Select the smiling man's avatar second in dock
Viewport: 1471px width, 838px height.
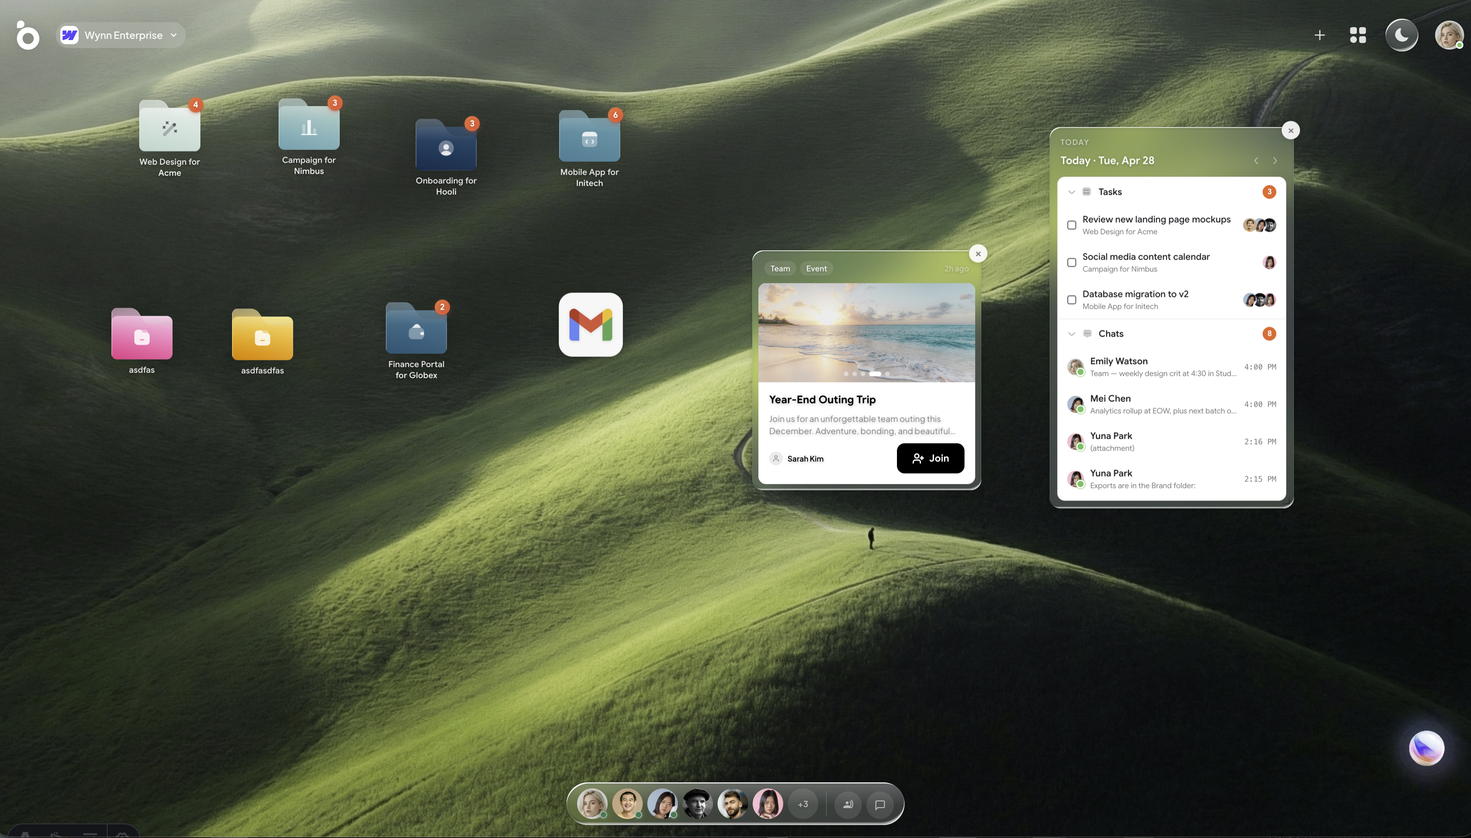click(627, 803)
